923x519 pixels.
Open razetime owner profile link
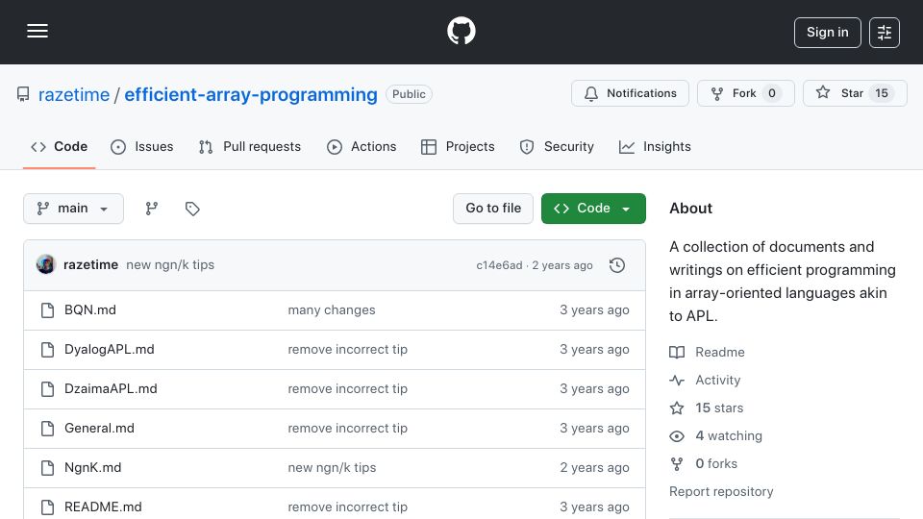tap(74, 94)
